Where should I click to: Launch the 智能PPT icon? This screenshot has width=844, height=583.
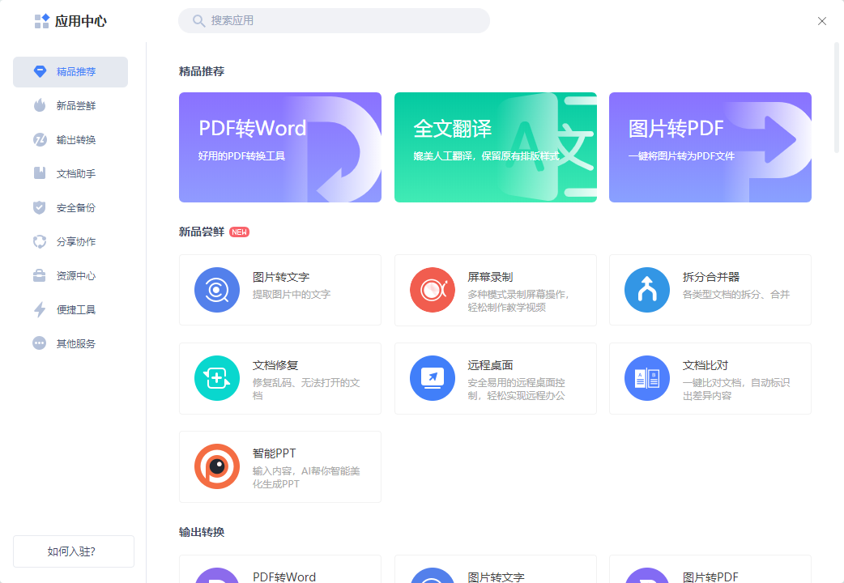(217, 466)
